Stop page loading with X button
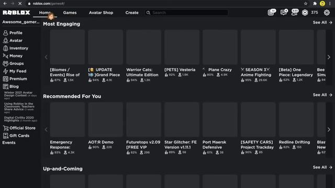This screenshot has height=188, width=335. pyautogui.click(x=20, y=4)
